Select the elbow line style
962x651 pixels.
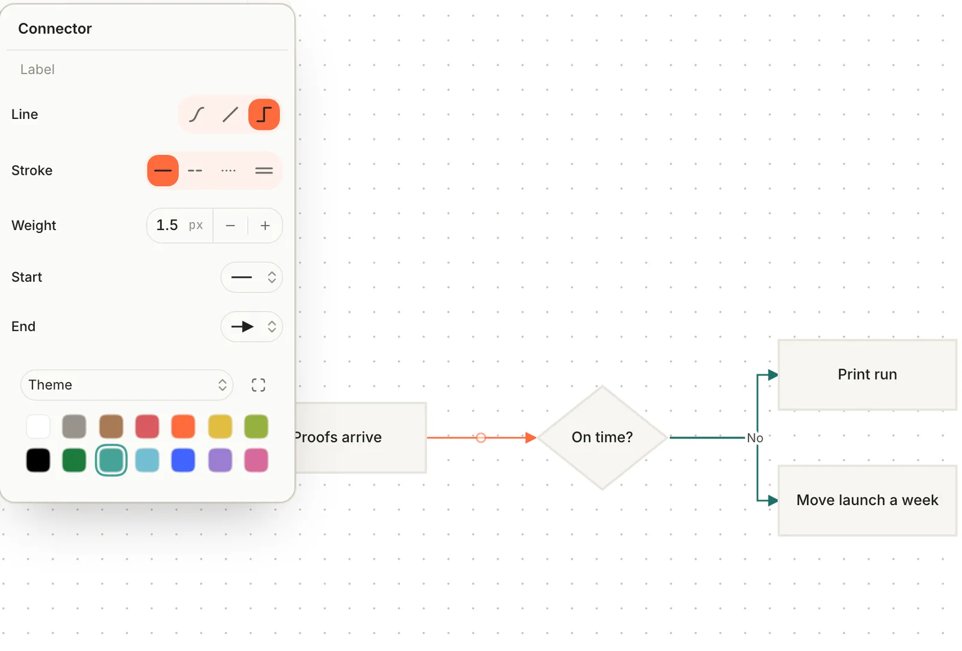264,114
